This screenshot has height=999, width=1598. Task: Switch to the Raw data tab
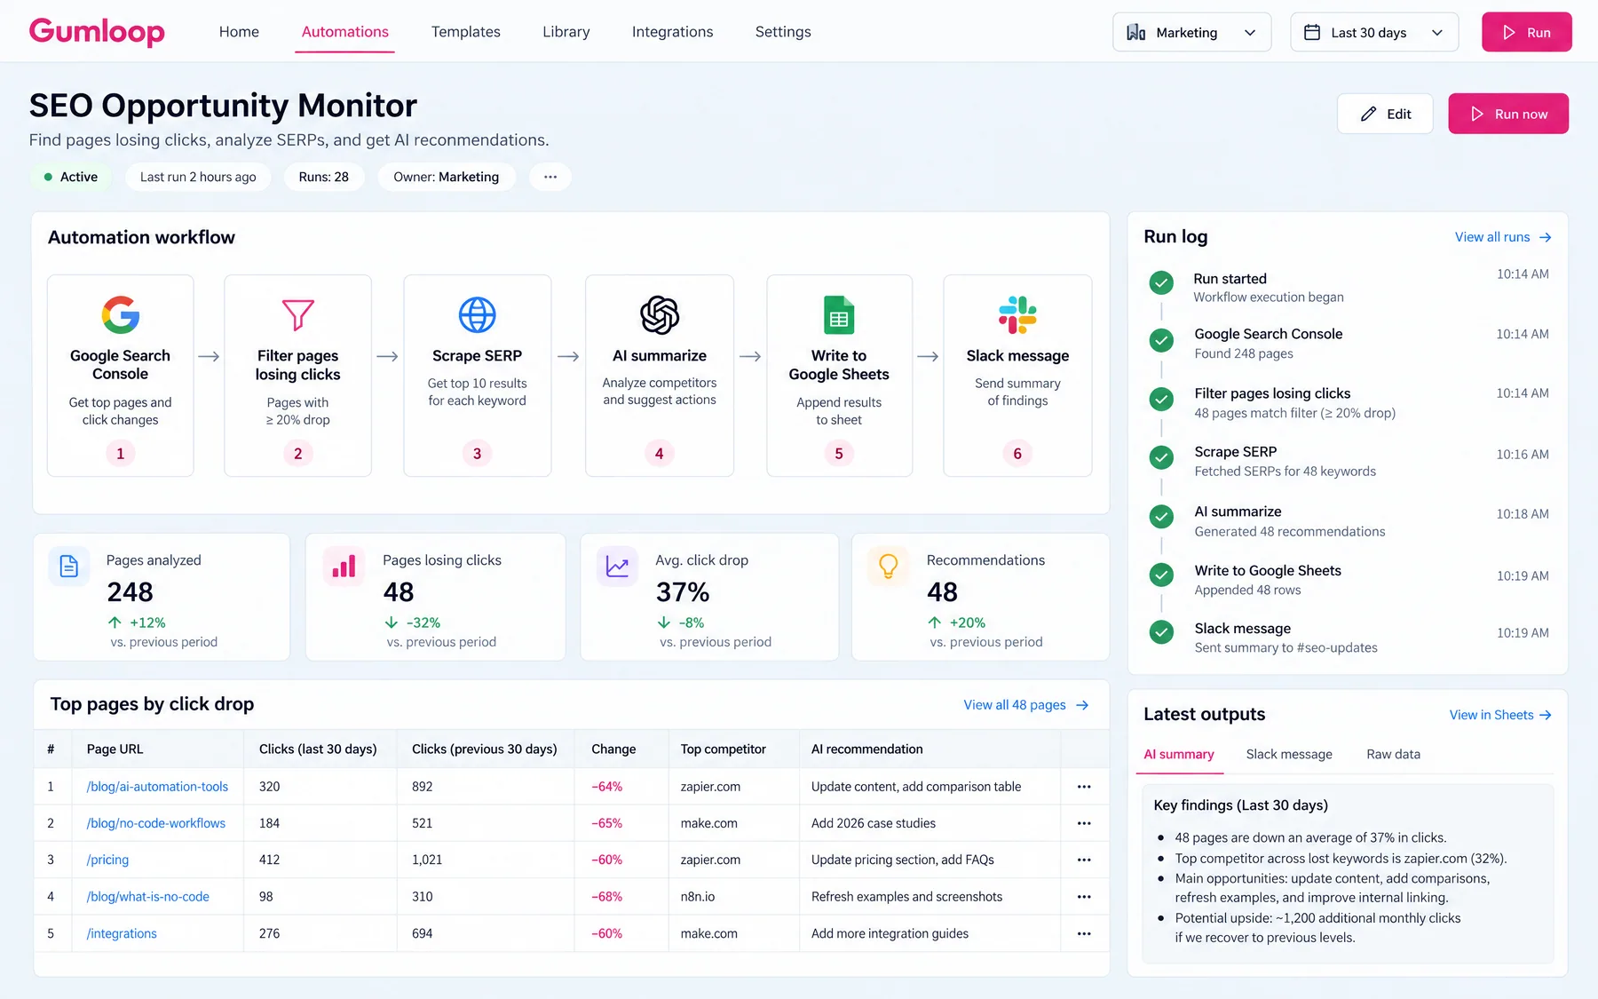(x=1393, y=754)
